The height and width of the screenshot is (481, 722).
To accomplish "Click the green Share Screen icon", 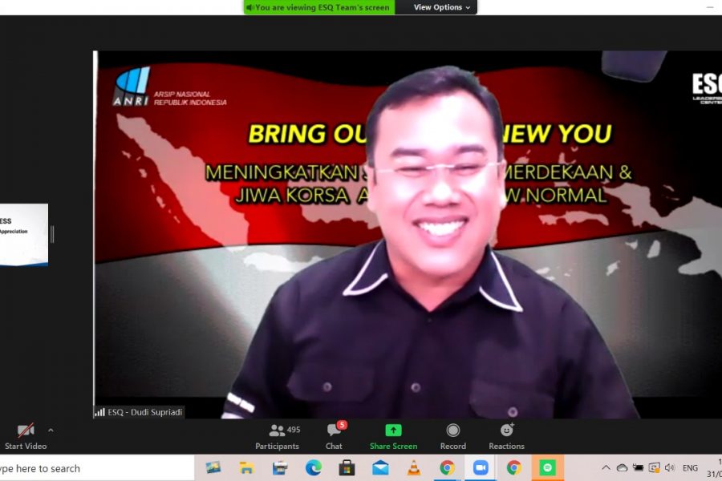I will (x=393, y=430).
